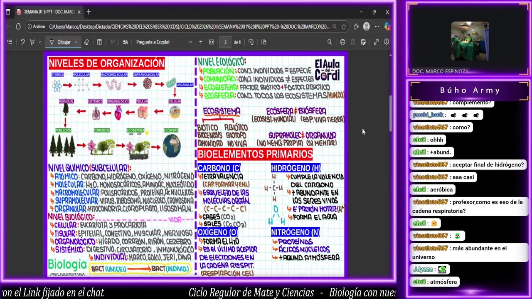Viewport: 532px width, 299px height.
Task: Zoom in with the plus icon
Action: click(x=201, y=42)
